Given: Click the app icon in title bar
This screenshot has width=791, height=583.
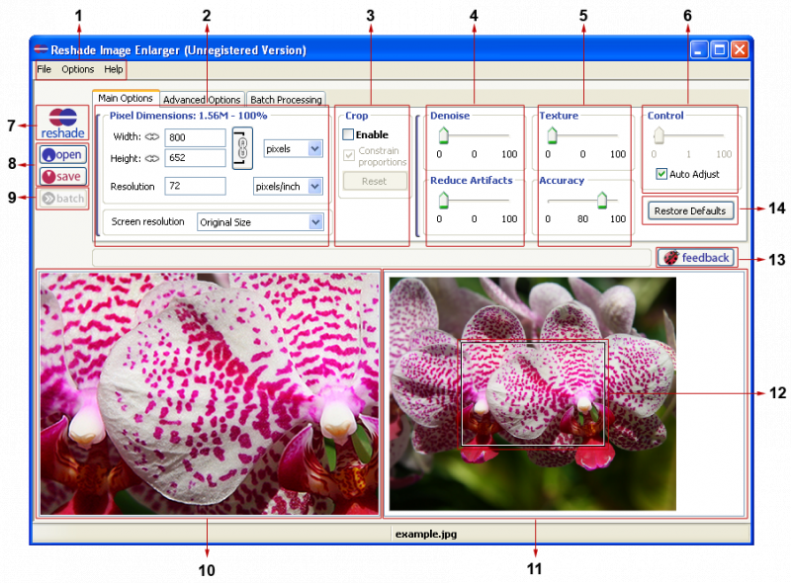Looking at the screenshot, I should tap(41, 49).
